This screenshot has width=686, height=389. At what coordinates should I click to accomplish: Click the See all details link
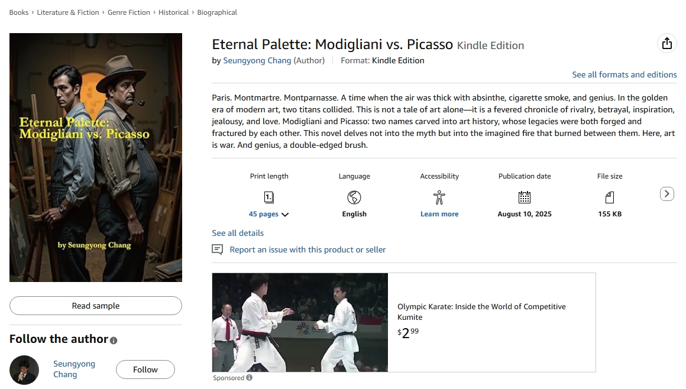coord(238,233)
